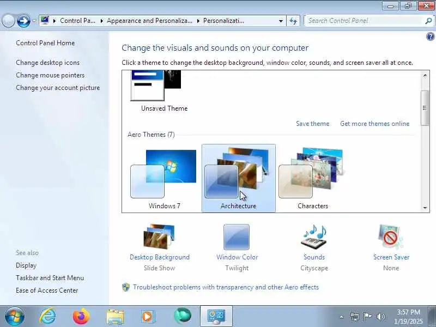436x327 pixels.
Task: Open the address bar history dropdown
Action: (x=281, y=21)
